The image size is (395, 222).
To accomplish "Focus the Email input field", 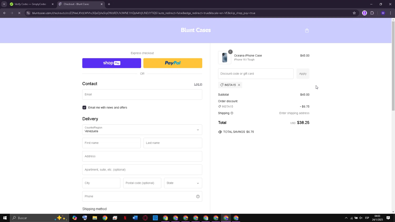I will tap(142, 94).
